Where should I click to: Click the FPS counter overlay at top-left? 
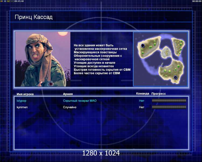click(x=12, y=1)
